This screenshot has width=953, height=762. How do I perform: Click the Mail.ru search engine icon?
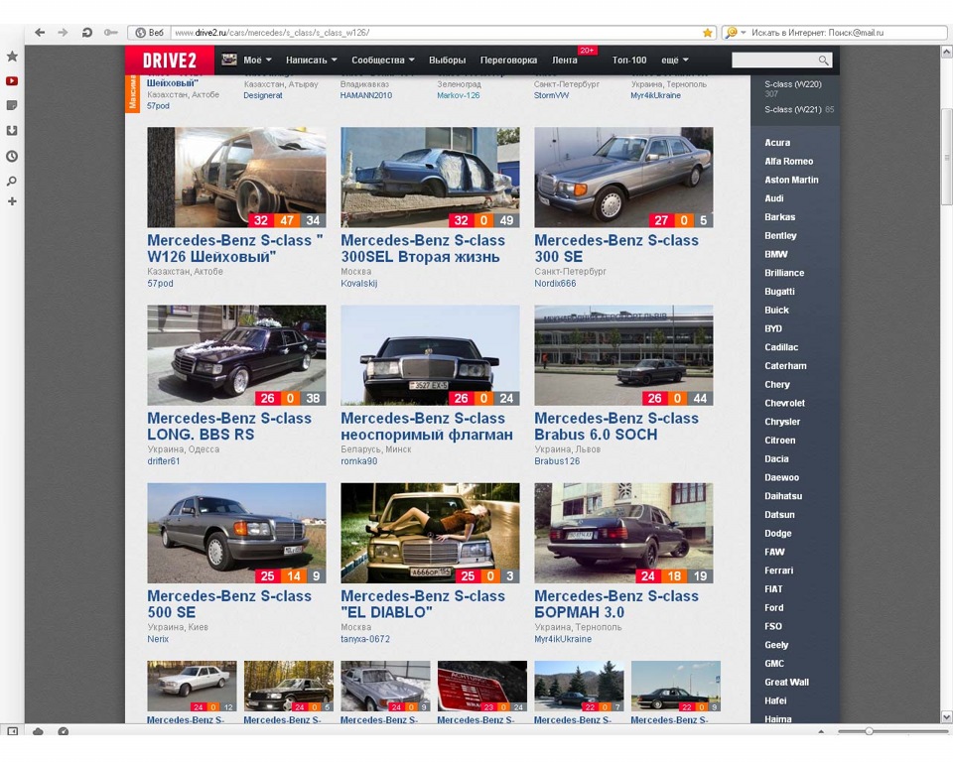(732, 32)
